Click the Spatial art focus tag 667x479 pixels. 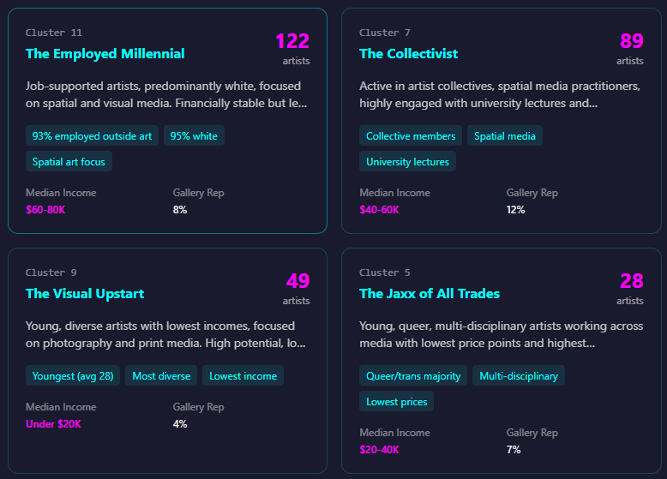coord(69,161)
